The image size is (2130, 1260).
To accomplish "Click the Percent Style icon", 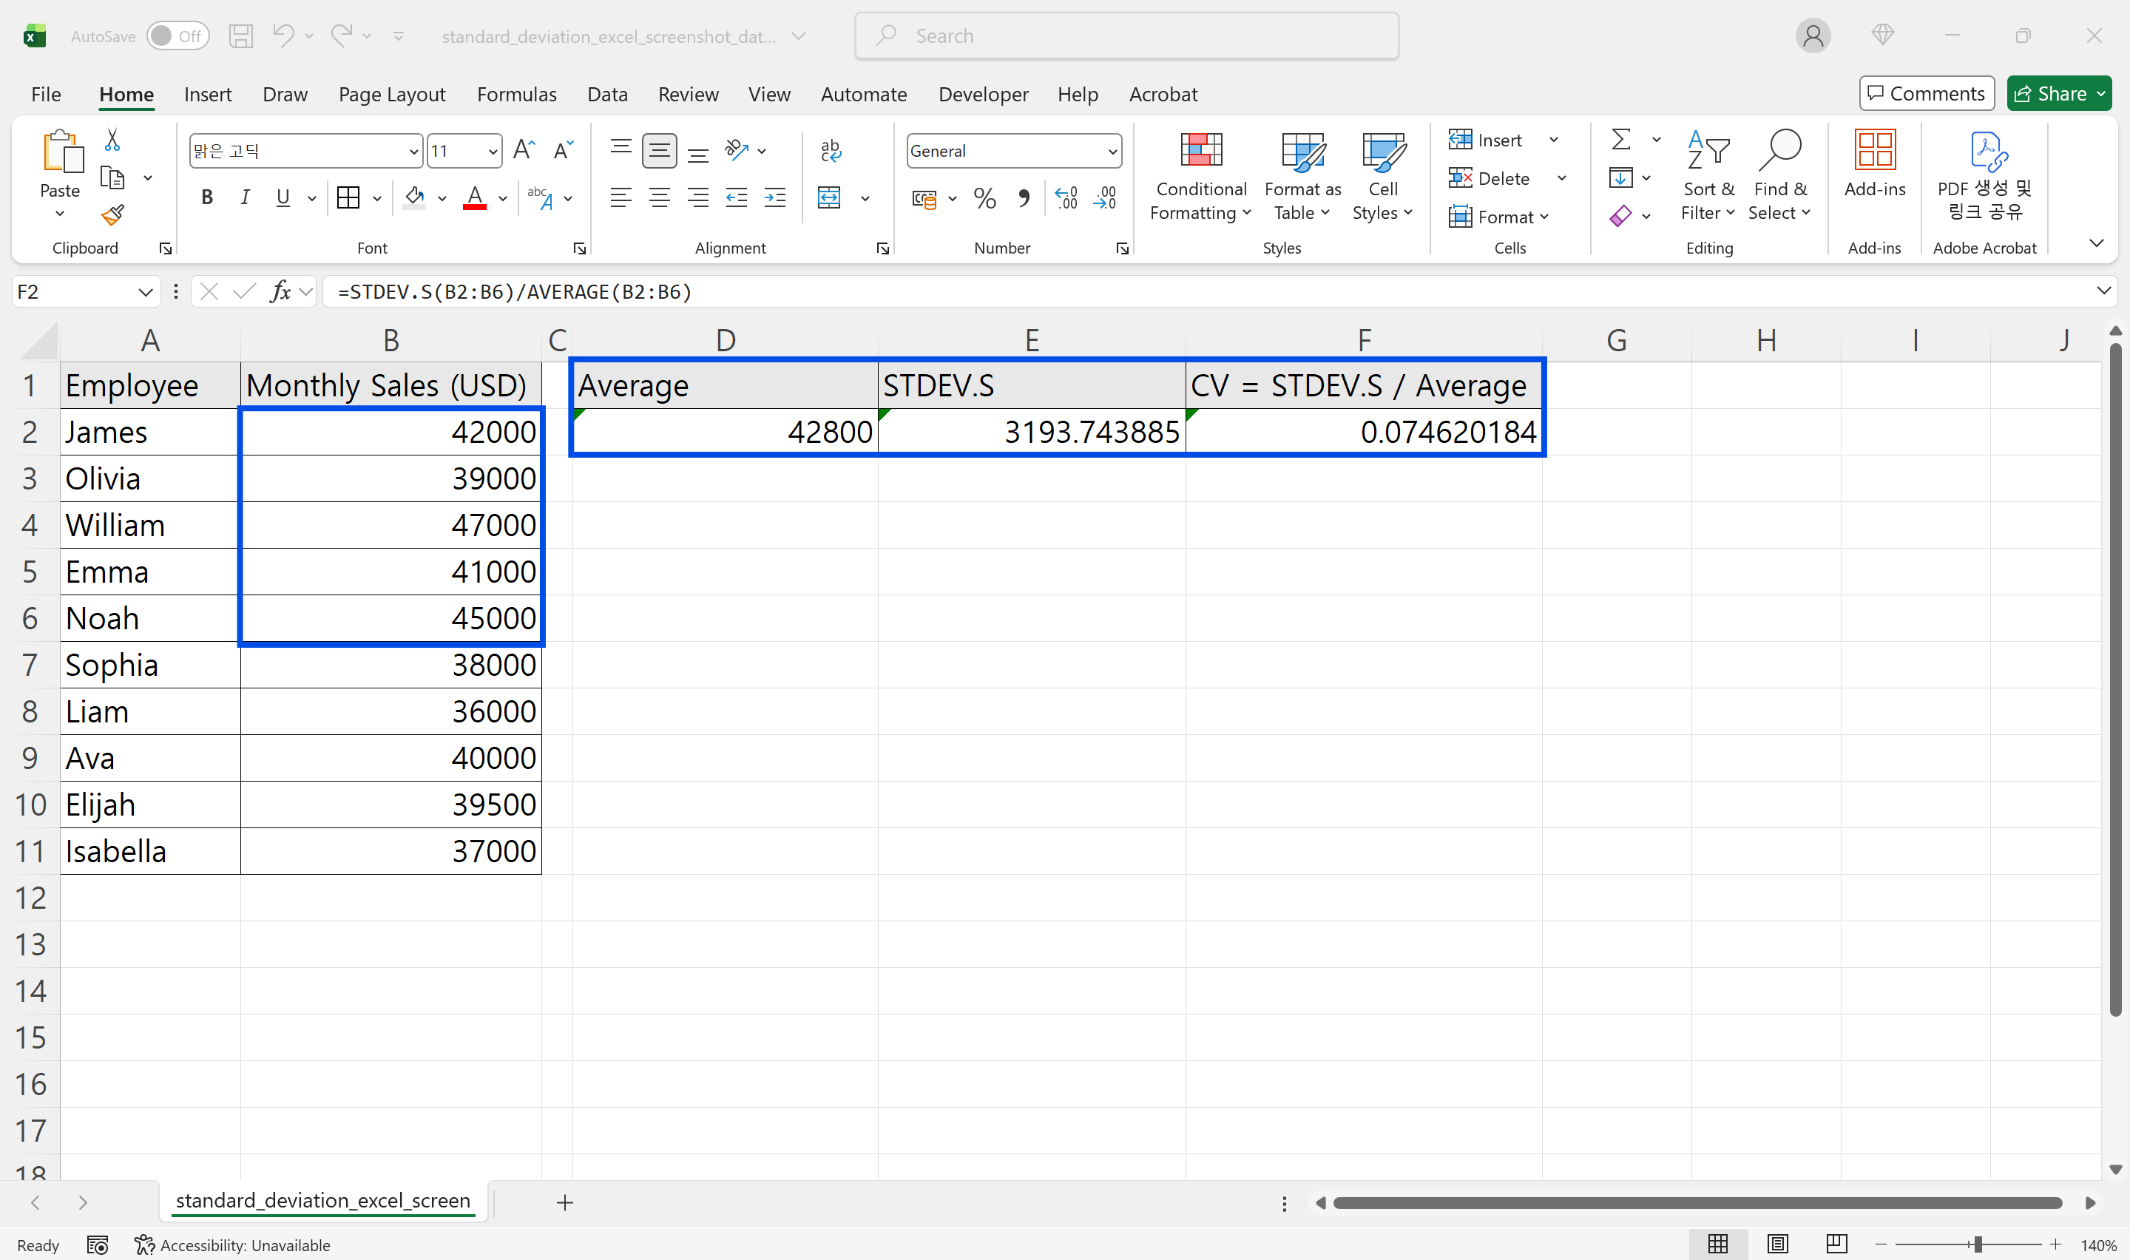I will [x=985, y=198].
